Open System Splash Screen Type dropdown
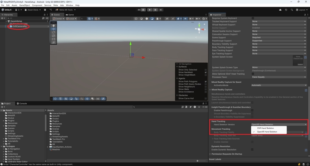 coord(279,67)
